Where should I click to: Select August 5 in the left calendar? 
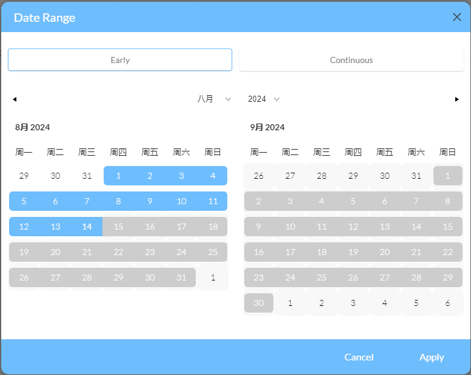(24, 201)
